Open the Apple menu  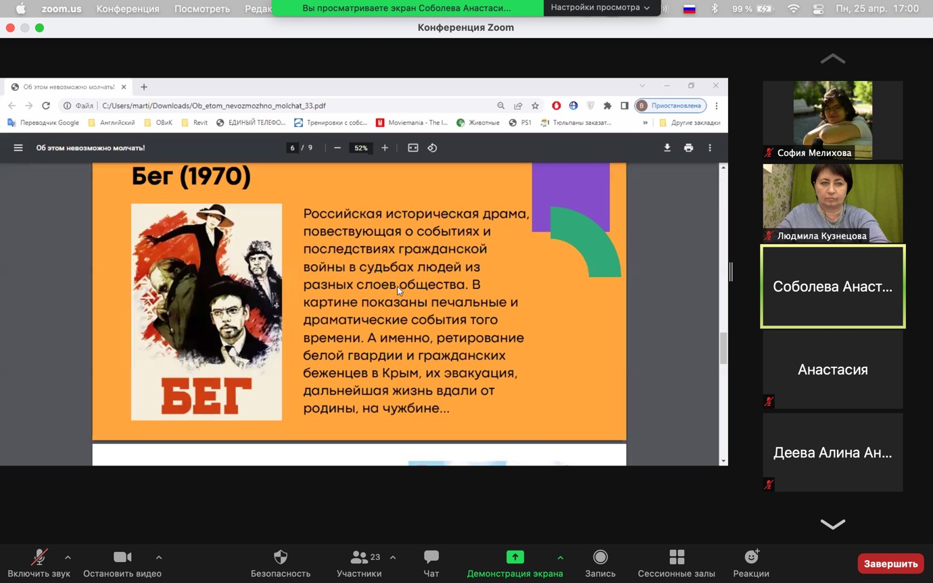20,9
